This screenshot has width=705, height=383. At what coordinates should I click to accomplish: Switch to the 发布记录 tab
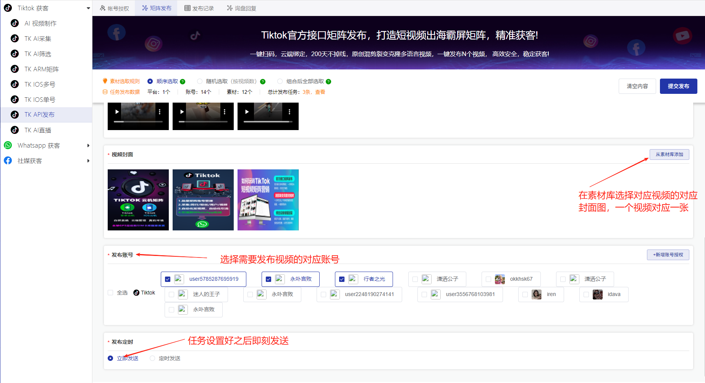199,8
